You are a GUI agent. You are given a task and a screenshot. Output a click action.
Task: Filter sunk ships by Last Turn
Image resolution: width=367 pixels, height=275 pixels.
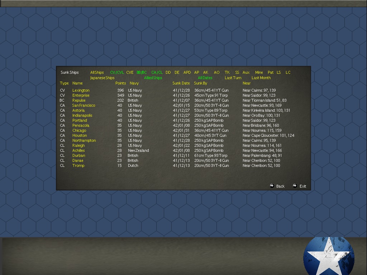[x=233, y=78]
